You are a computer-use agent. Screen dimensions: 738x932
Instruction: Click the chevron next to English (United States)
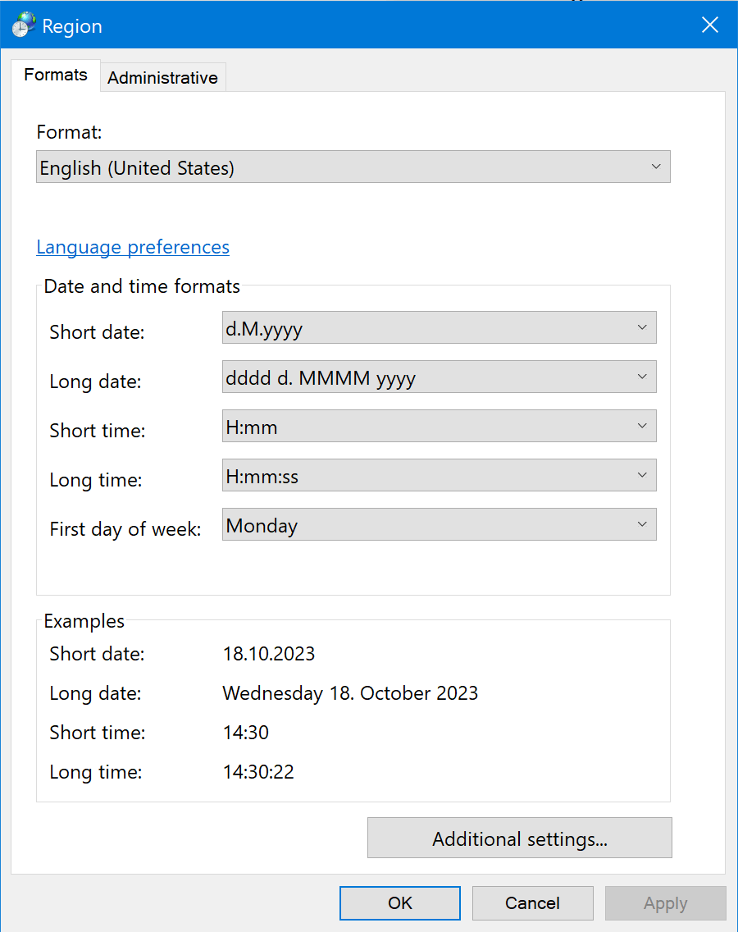656,167
